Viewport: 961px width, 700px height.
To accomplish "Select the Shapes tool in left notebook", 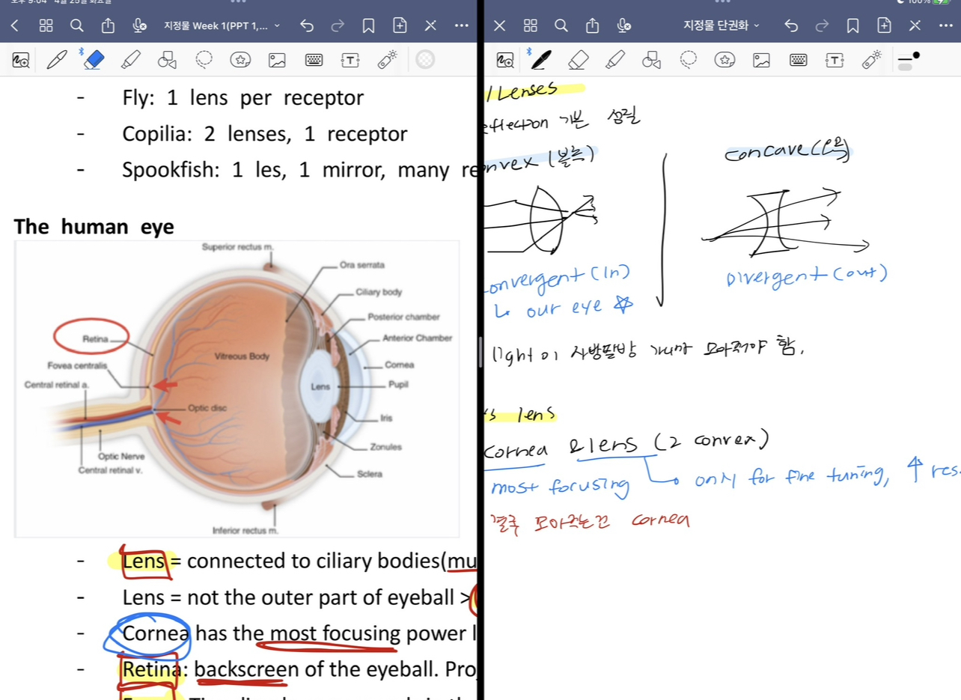I will point(168,60).
